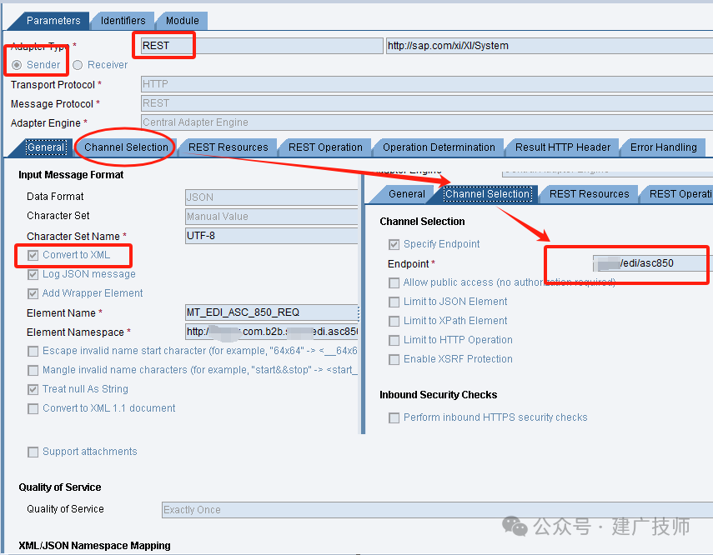Screen dimensions: 713x555
Task: Enable Escape invalid name start character
Action: 33,352
